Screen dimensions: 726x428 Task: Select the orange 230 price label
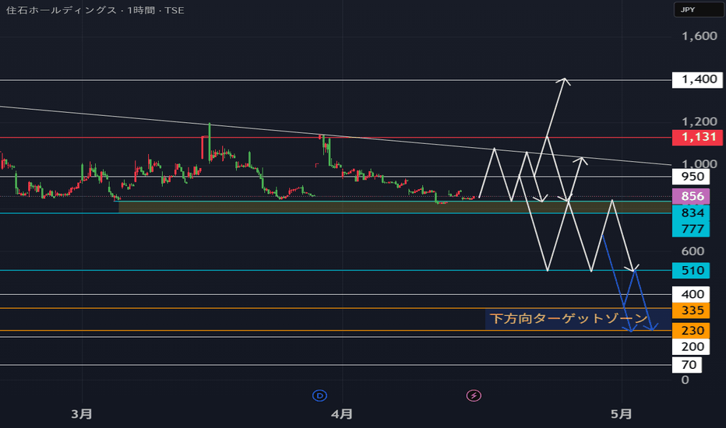coord(691,331)
